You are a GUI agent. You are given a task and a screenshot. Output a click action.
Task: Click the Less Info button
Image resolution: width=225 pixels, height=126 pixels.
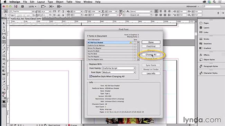click(151, 73)
